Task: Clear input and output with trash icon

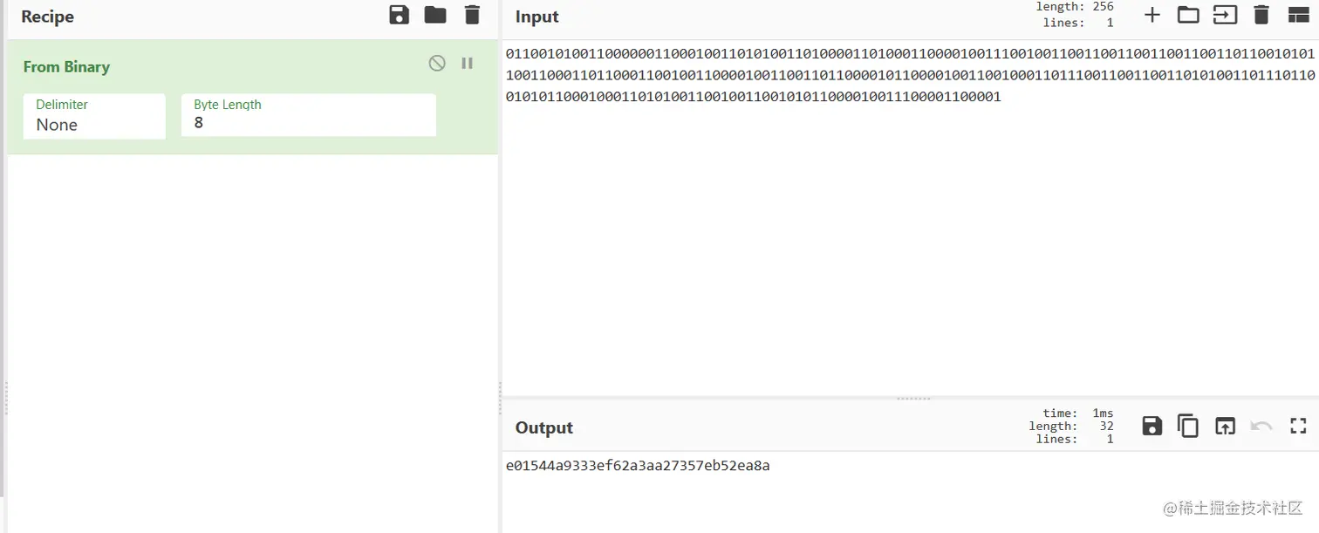Action: 1261,15
